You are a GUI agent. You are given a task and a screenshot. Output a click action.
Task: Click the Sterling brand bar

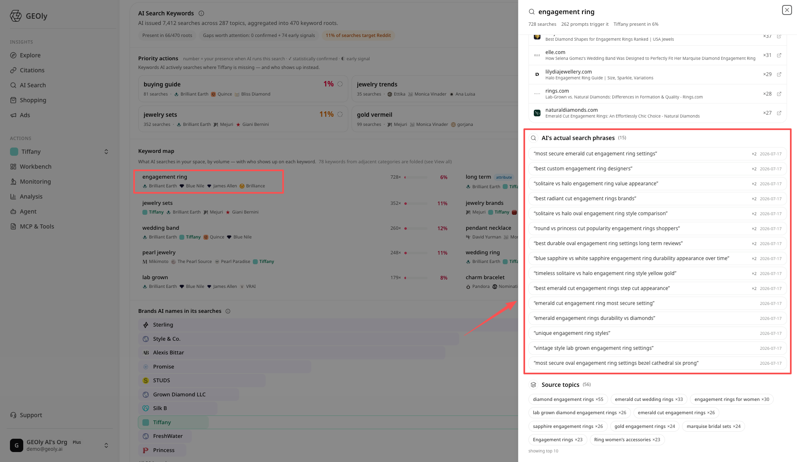(328, 325)
